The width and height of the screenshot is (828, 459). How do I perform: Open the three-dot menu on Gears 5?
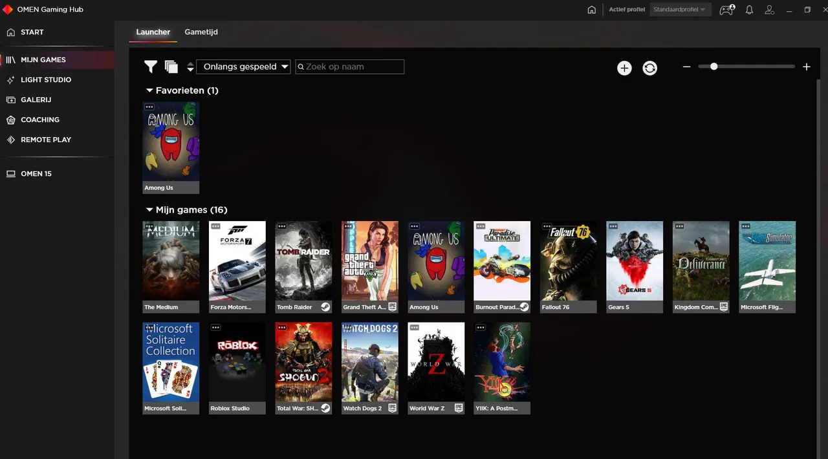pyautogui.click(x=613, y=226)
